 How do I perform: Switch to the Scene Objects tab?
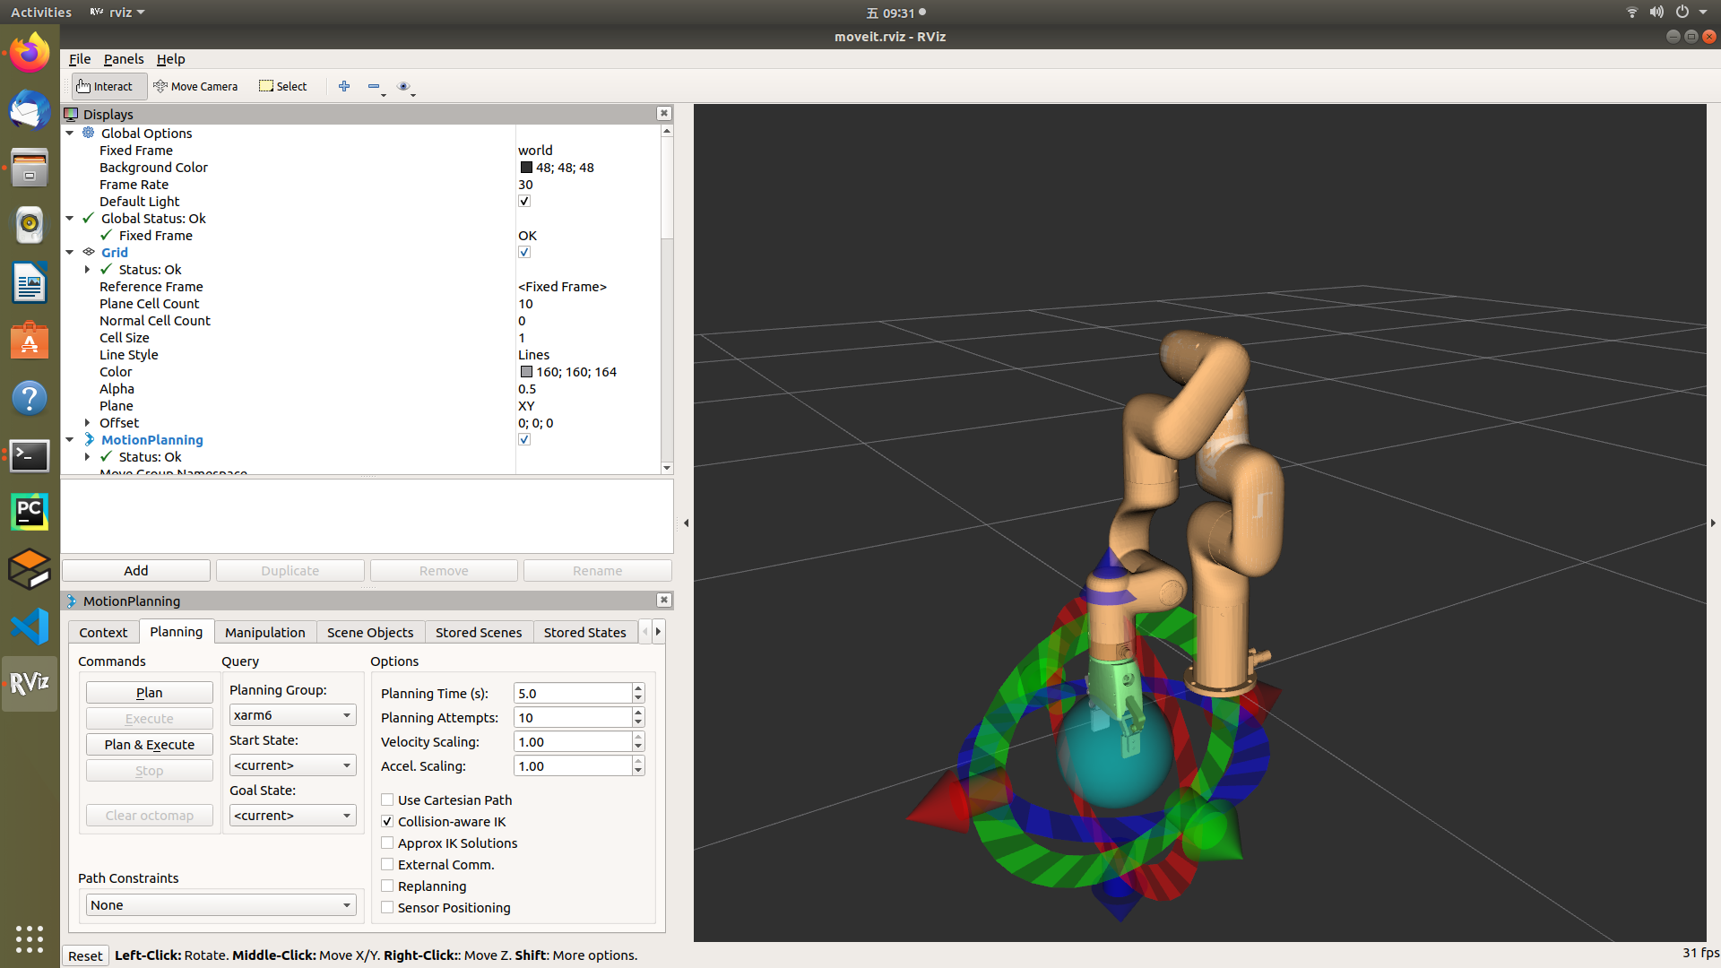pyautogui.click(x=370, y=632)
